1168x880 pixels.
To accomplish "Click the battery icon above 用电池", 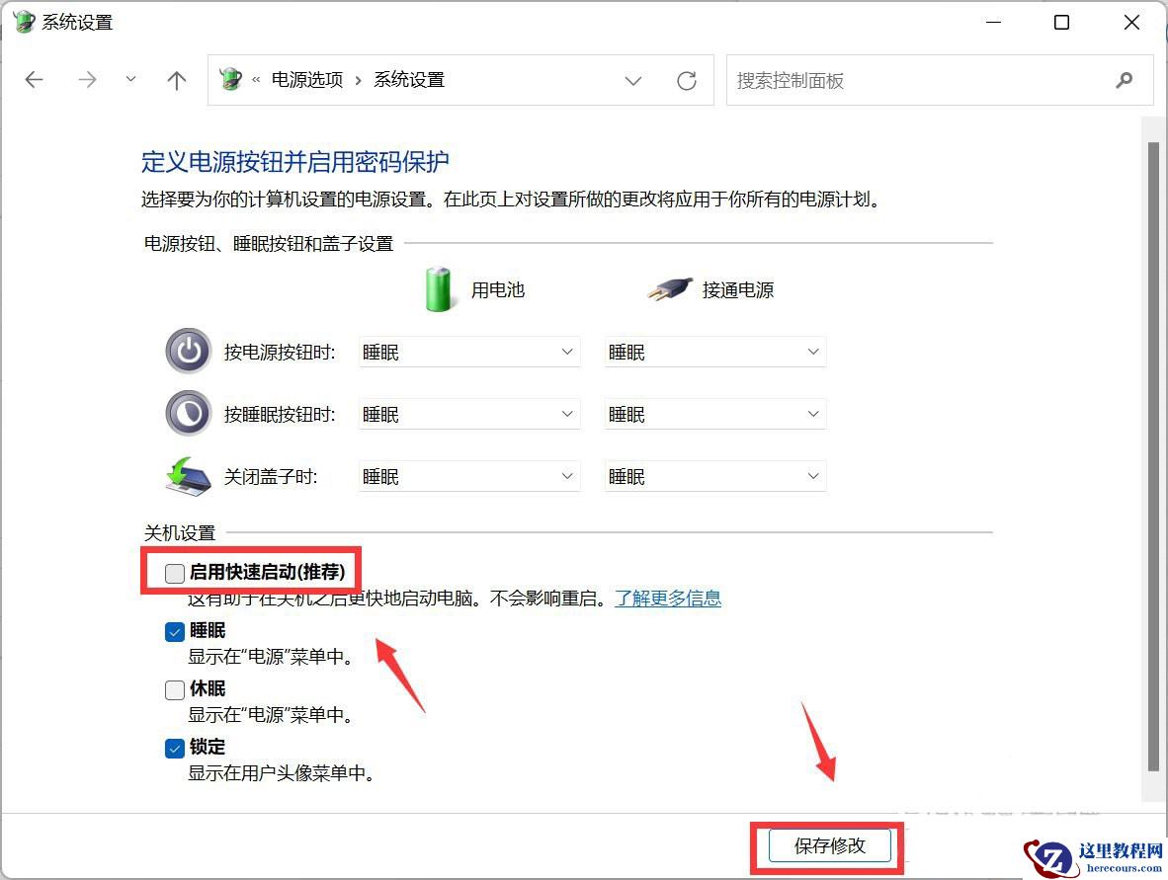I will pyautogui.click(x=438, y=287).
